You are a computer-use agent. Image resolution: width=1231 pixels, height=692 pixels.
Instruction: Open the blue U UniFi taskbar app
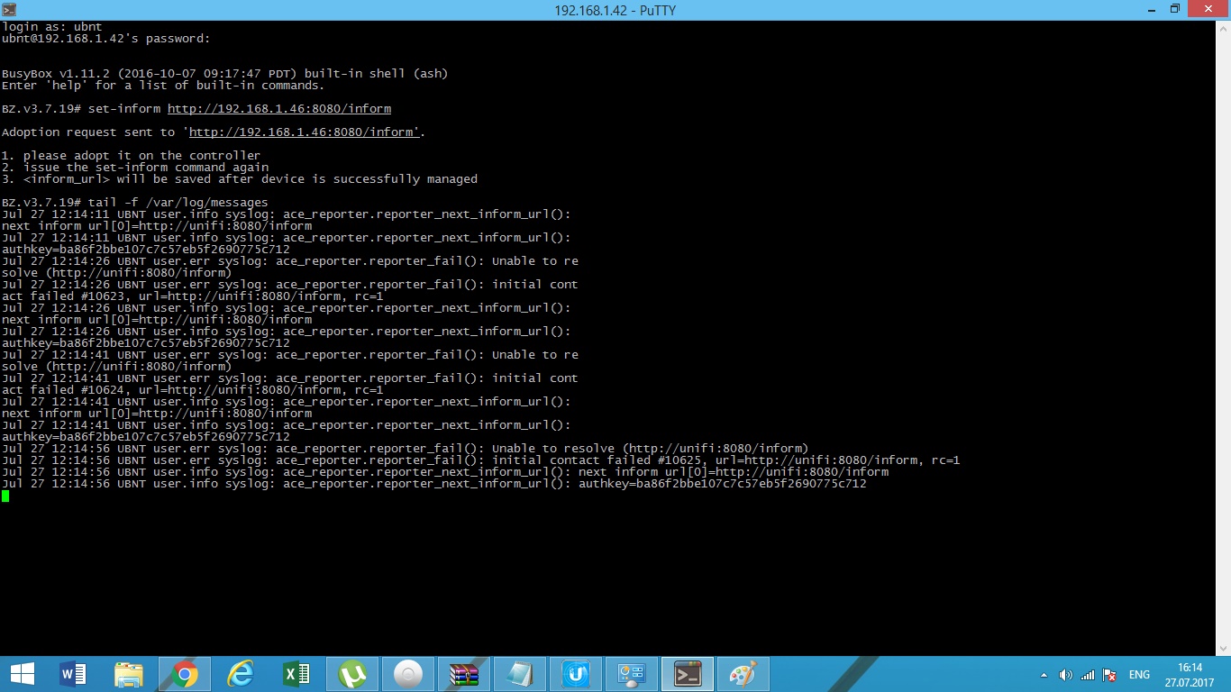pyautogui.click(x=576, y=674)
